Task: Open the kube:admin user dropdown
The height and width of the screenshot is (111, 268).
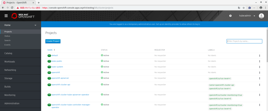Action: pos(247,16)
